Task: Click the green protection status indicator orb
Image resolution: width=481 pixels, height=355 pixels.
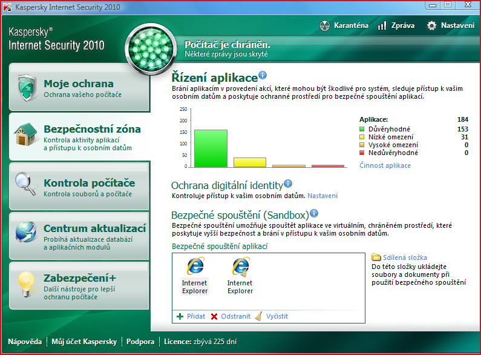Action: [x=151, y=49]
